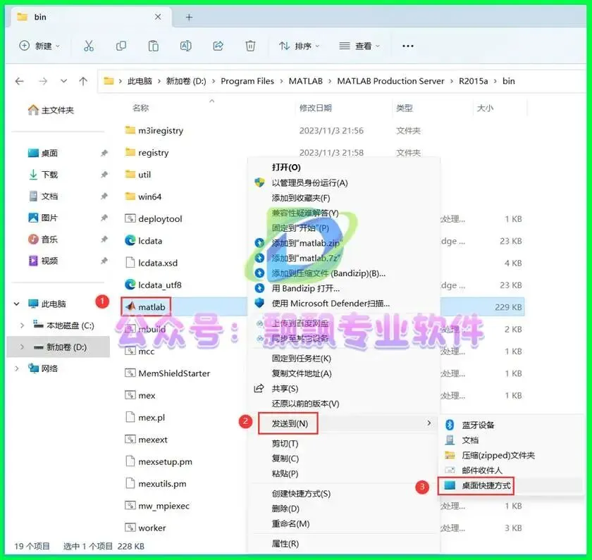Select 主文件夹 in sidebar
This screenshot has width=592, height=560.
[51, 110]
